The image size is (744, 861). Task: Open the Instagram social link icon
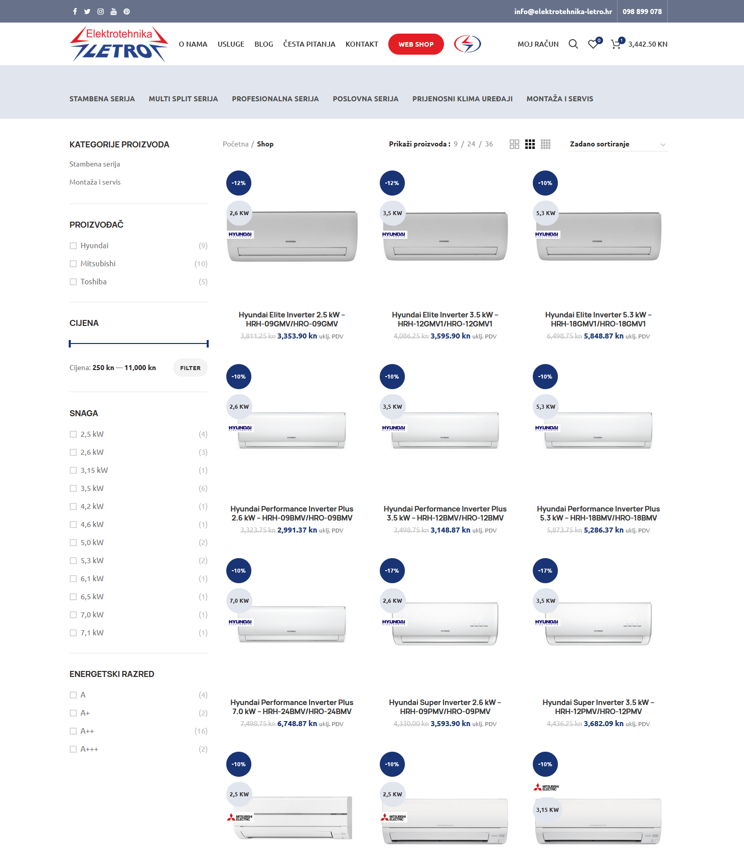100,12
